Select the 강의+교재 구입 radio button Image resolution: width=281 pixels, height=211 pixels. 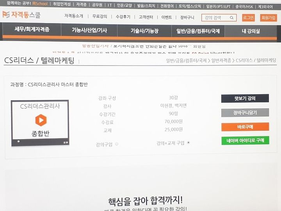click(189, 143)
